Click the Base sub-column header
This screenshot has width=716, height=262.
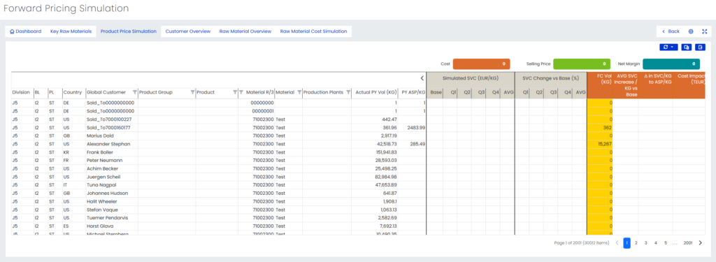pyautogui.click(x=436, y=92)
